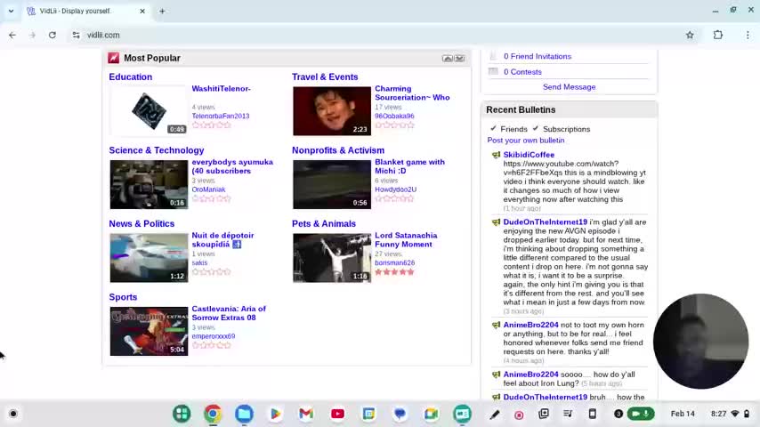The width and height of the screenshot is (760, 427).
Task: Open Google Play Store from shelf
Action: point(275,414)
